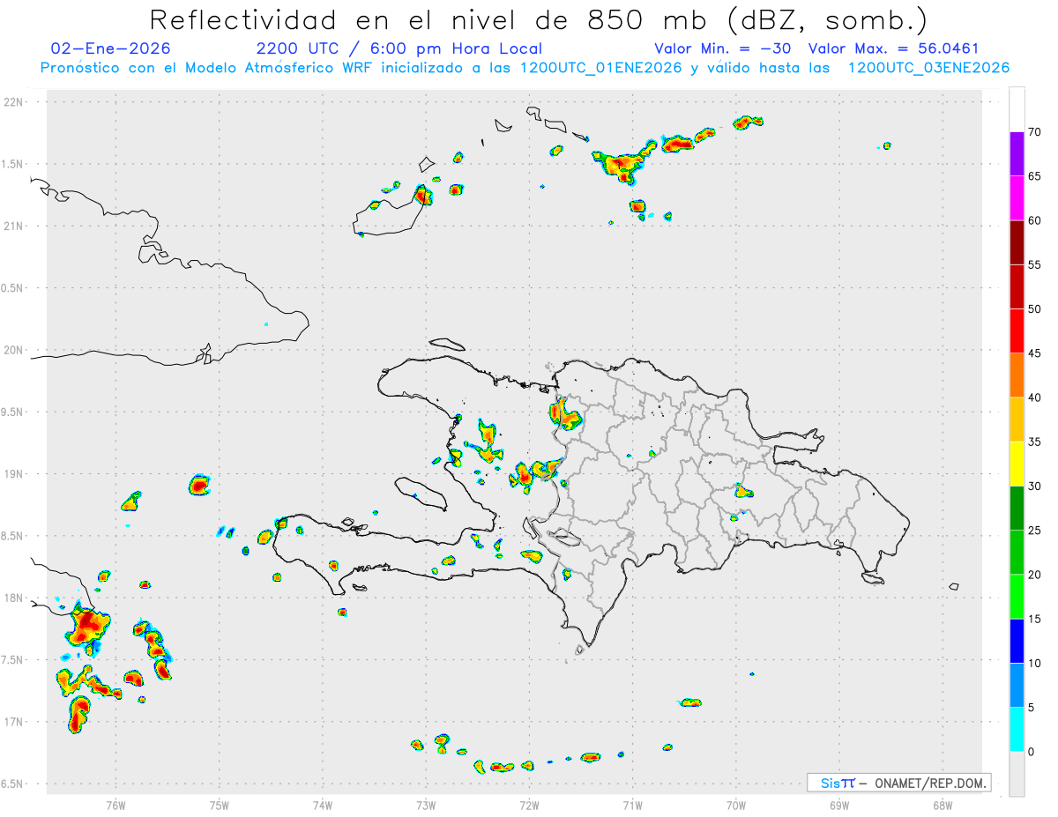Click the '73W' longitude axis label
Viewport: 1058px width, 817px height.
click(426, 805)
